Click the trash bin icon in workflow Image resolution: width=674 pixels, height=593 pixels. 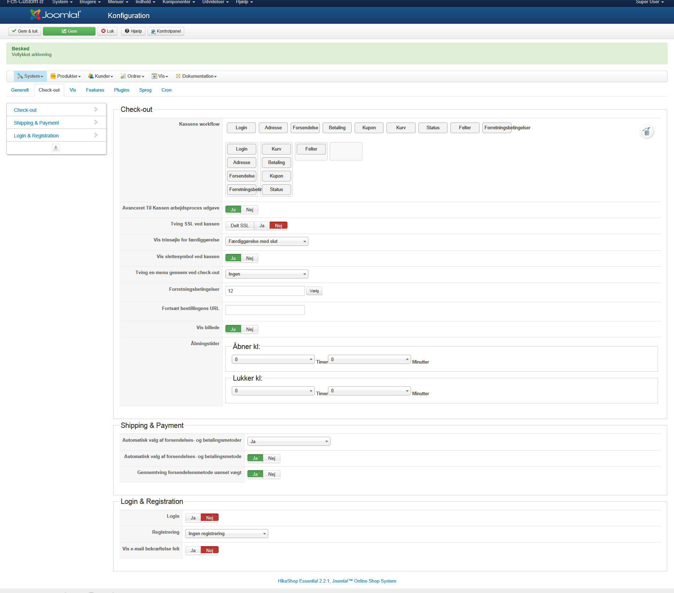pyautogui.click(x=647, y=132)
